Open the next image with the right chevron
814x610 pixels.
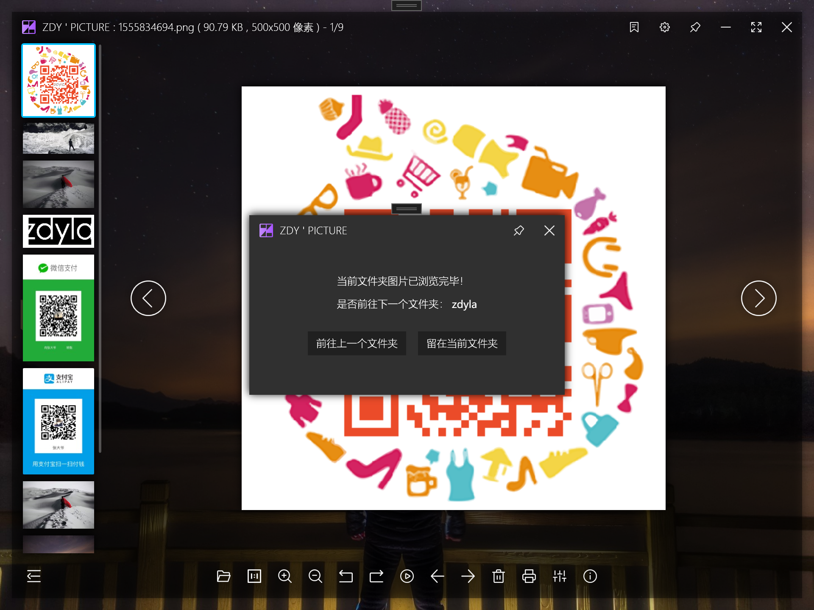[x=758, y=298]
